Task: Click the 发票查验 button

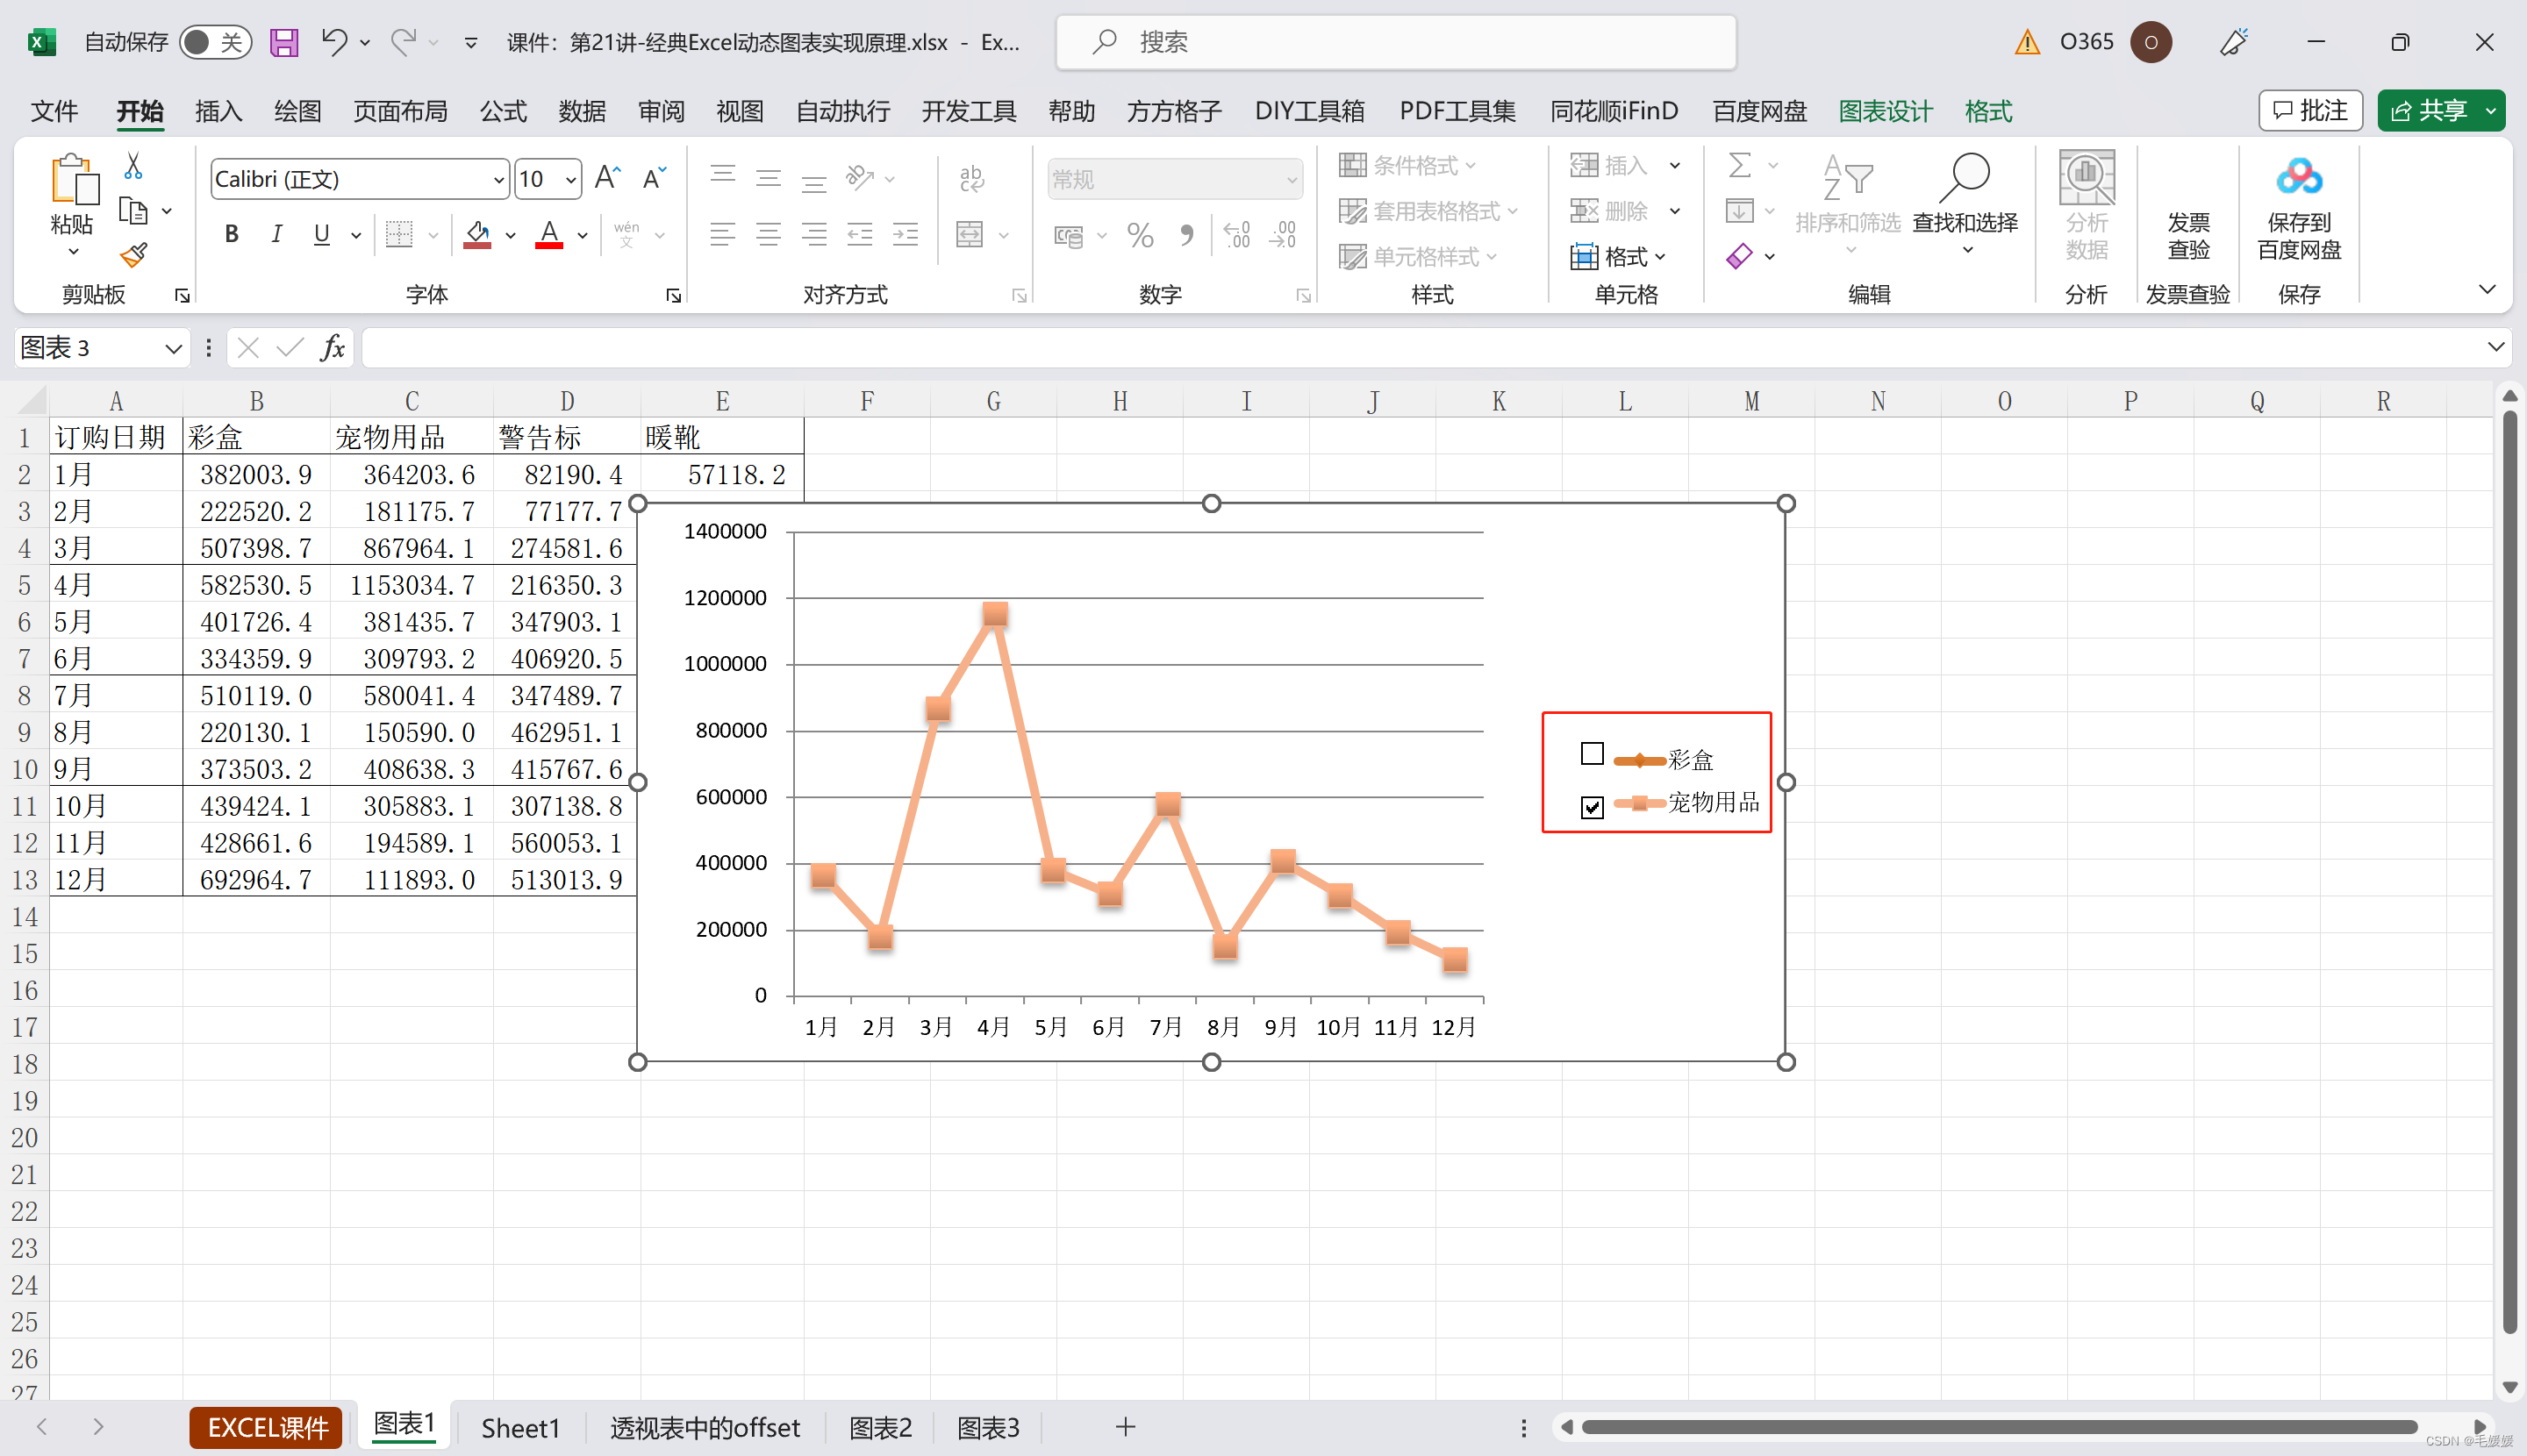Action: click(x=2187, y=235)
